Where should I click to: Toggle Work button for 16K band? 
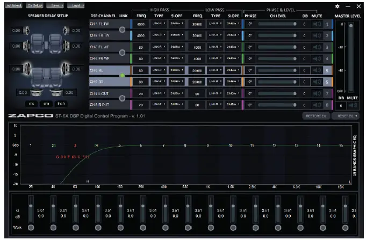(x=345, y=228)
